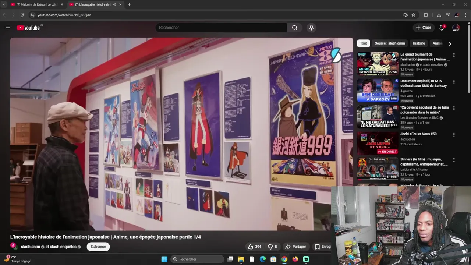Open the Windows Start menu

point(164,259)
